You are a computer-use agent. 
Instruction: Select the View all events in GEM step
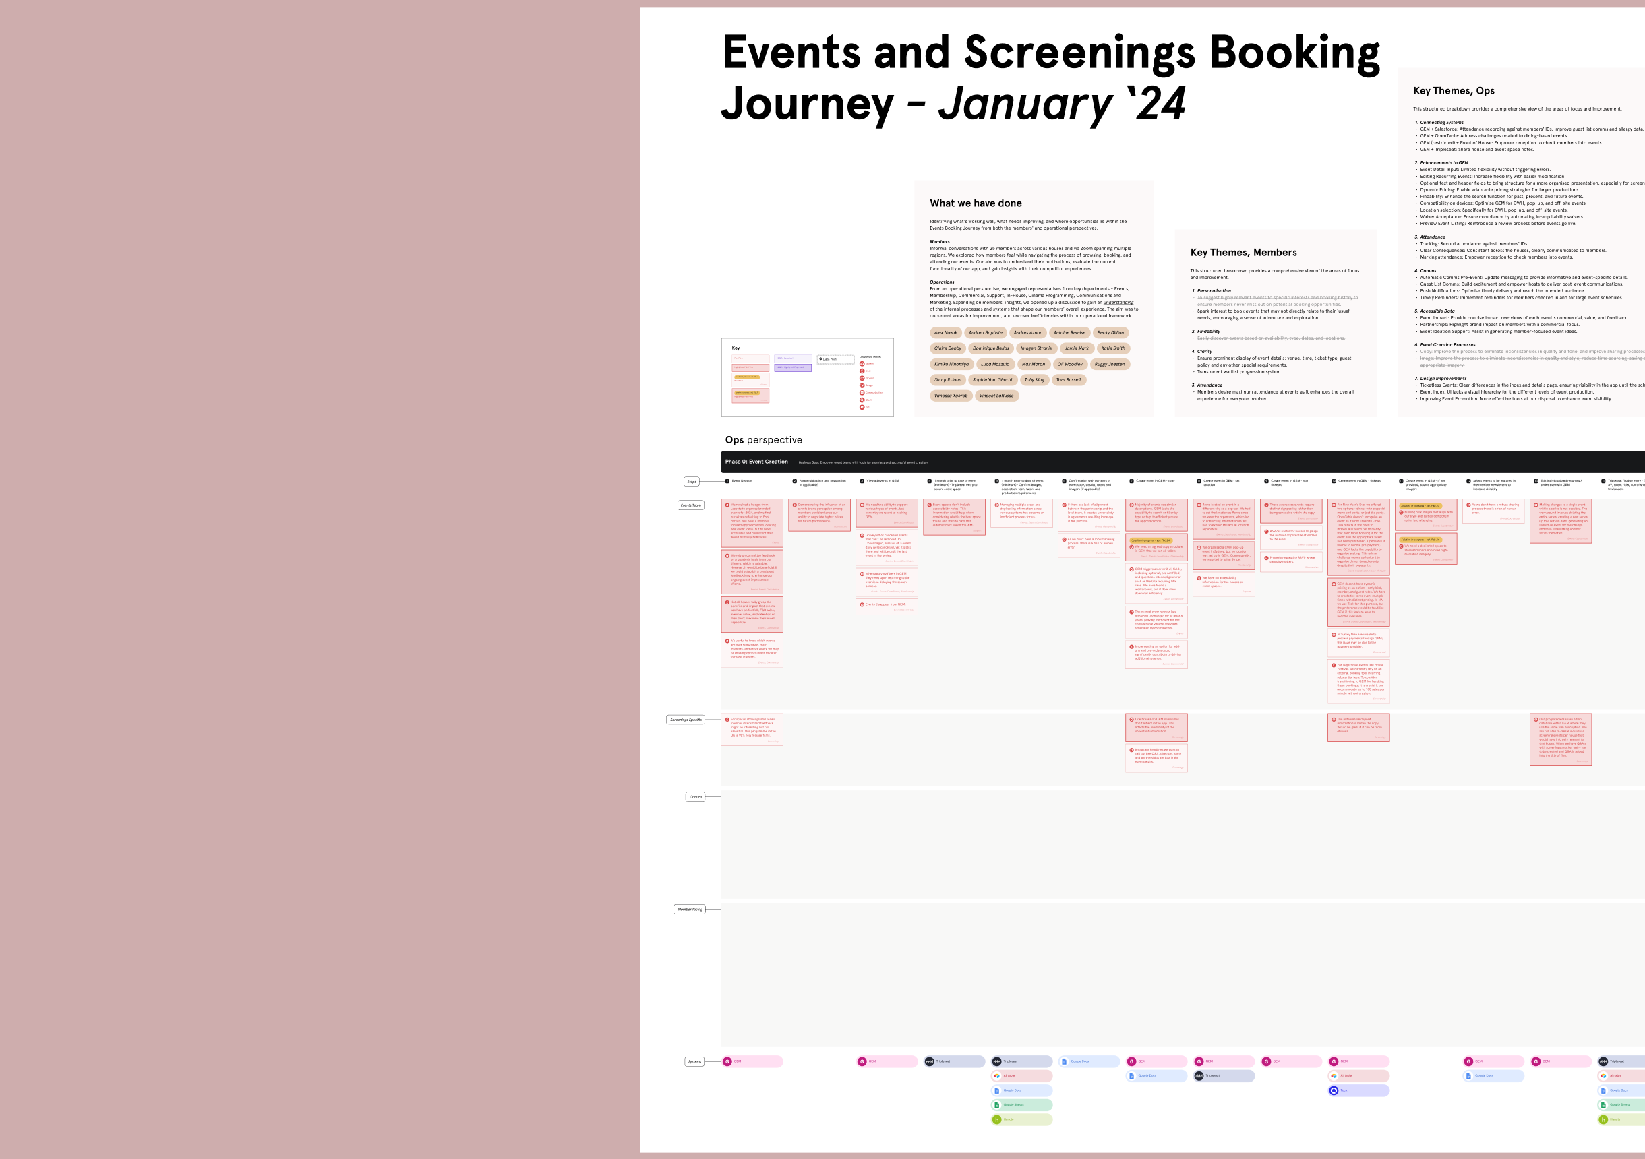tap(883, 480)
